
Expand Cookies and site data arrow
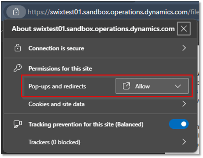click(184, 104)
